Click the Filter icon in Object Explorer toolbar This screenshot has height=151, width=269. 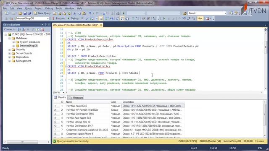pos(33,29)
